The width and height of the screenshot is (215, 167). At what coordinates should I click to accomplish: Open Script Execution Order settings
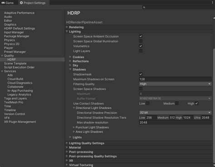click(19, 67)
